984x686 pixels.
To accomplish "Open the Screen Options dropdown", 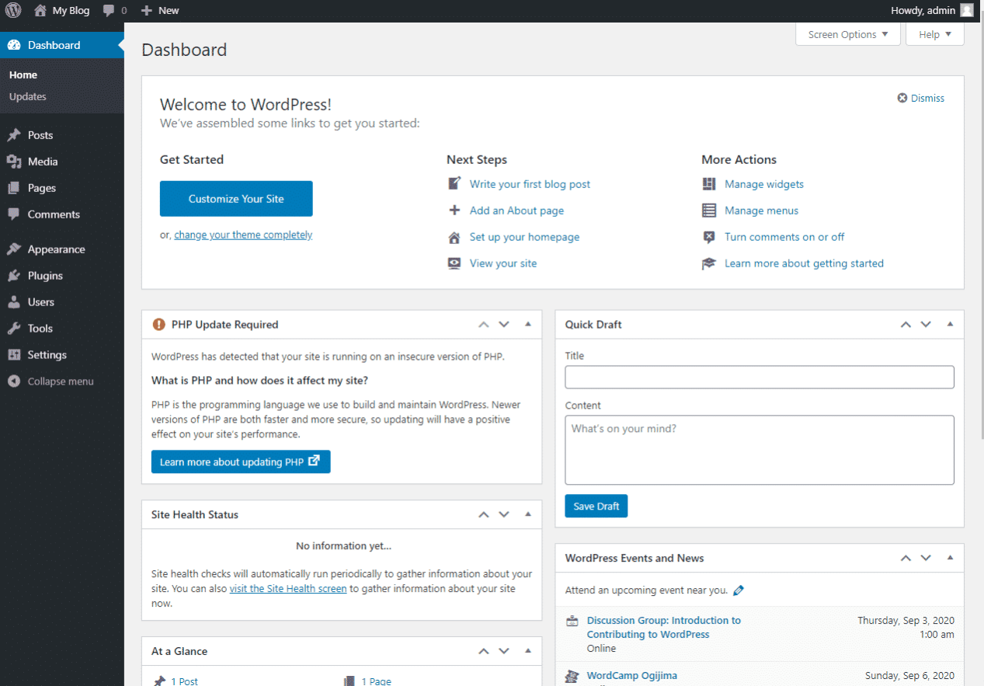I will click(x=847, y=34).
